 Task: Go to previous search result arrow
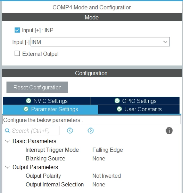click(70, 131)
